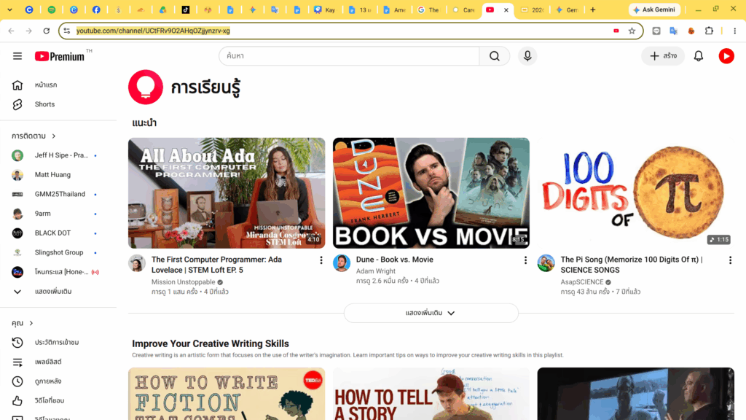Expand recommended videos แสดงเพิ่มเติม button
This screenshot has width=746, height=420.
tap(431, 313)
